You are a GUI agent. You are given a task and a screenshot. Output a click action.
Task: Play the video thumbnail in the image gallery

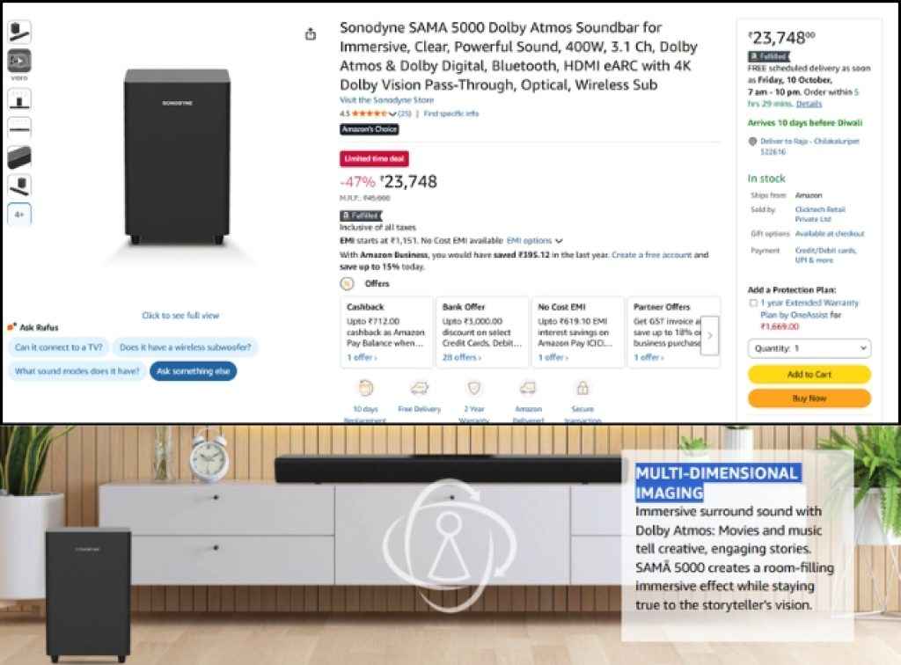coord(19,62)
